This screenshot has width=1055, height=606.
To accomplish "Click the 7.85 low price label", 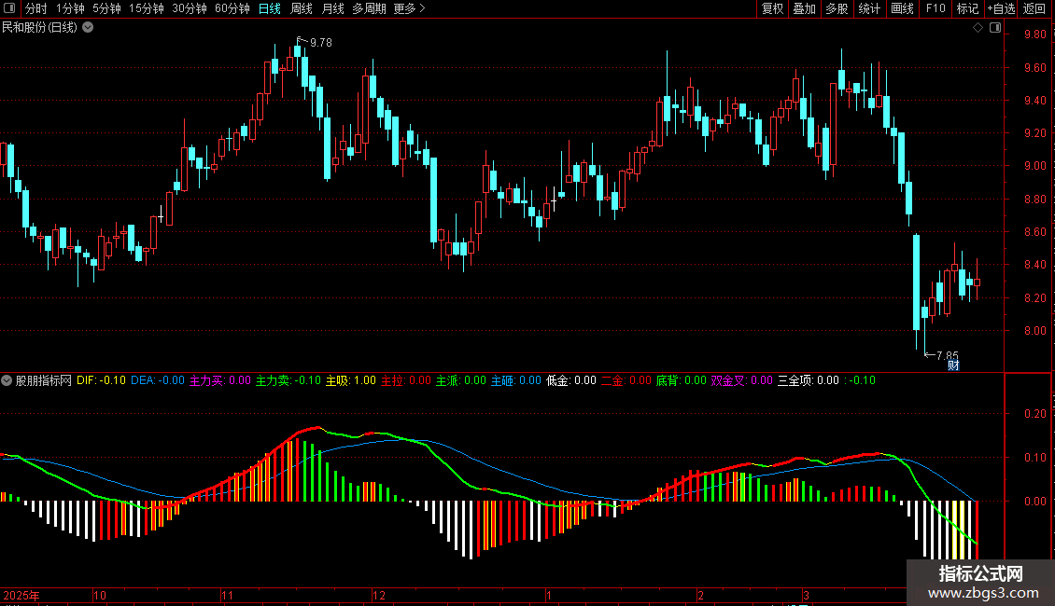I will (x=948, y=355).
